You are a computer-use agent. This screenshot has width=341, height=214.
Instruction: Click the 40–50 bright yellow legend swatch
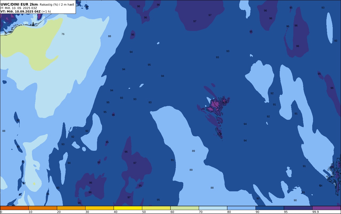[128, 208]
